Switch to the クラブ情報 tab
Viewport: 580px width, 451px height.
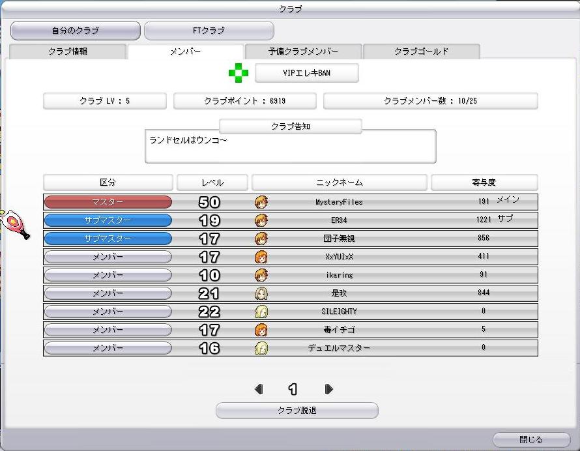pos(68,52)
